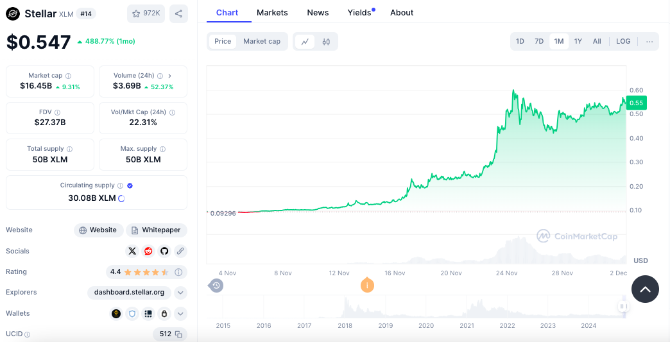Open the chain-link socials icon
This screenshot has height=342, width=670.
(x=180, y=251)
